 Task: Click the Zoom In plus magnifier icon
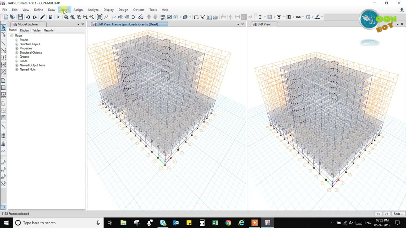pos(85,17)
